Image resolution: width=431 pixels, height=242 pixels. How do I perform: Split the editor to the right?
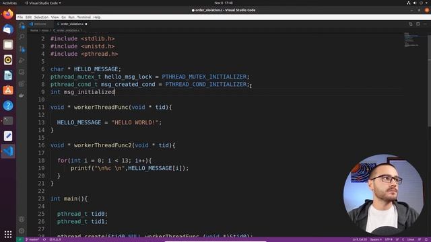coord(418,24)
